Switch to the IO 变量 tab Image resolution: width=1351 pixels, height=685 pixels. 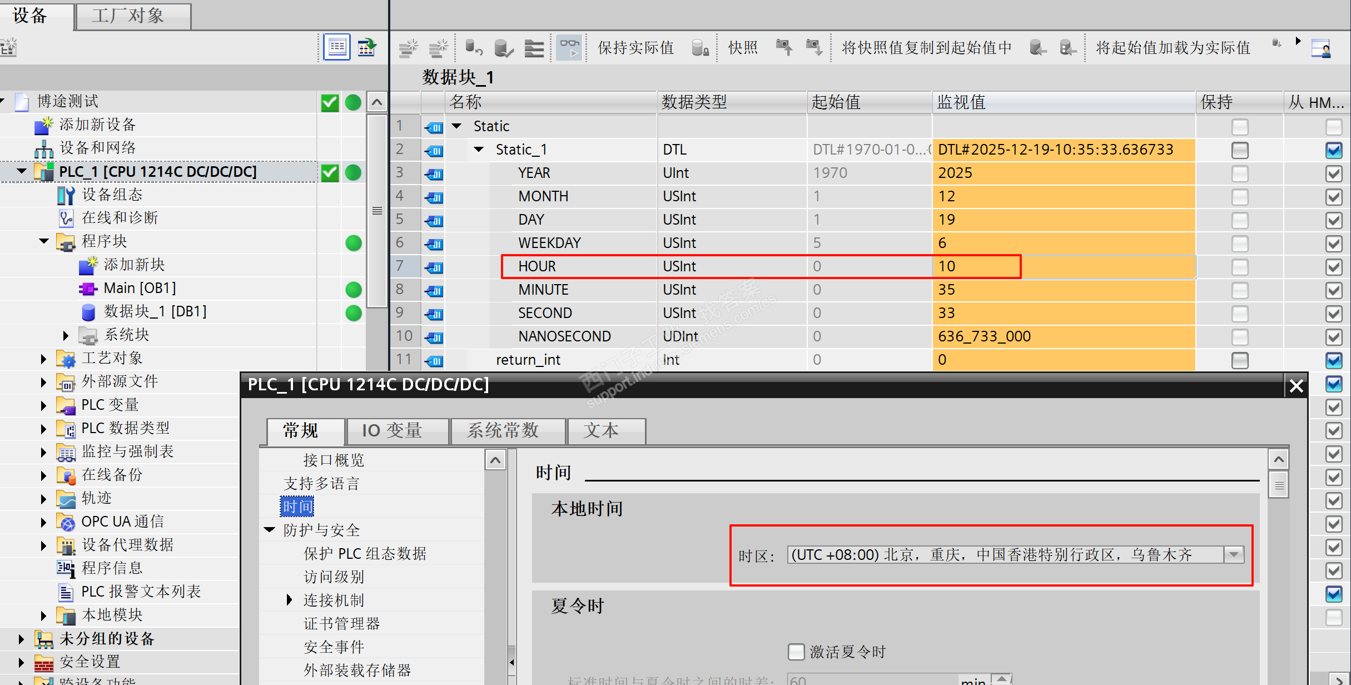[x=392, y=431]
